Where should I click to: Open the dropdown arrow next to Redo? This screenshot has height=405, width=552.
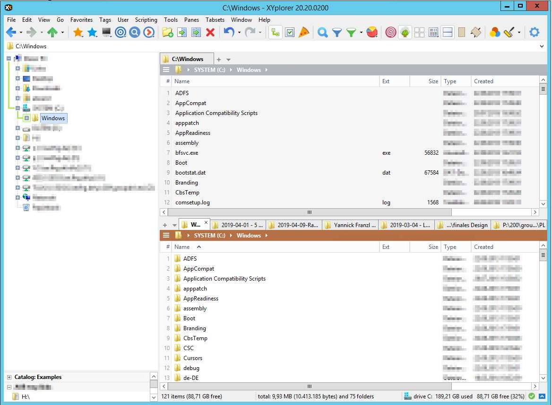260,32
